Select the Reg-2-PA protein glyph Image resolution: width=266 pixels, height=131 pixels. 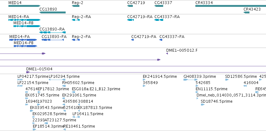click(x=76, y=40)
